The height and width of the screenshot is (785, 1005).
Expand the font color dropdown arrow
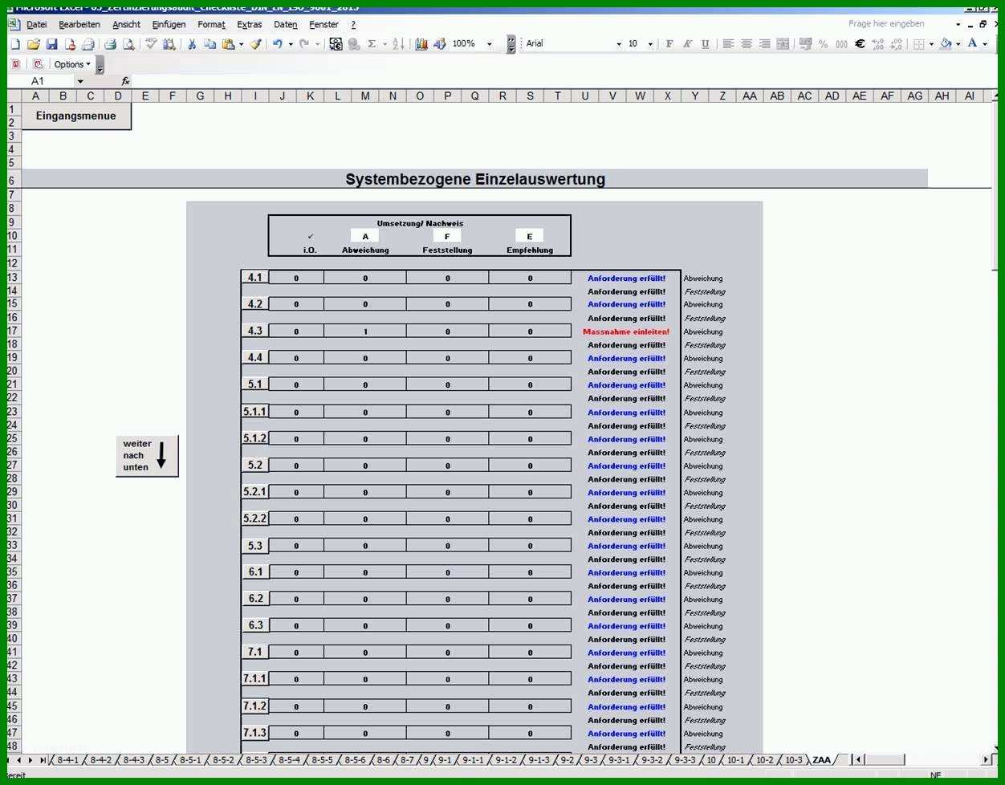(x=985, y=44)
